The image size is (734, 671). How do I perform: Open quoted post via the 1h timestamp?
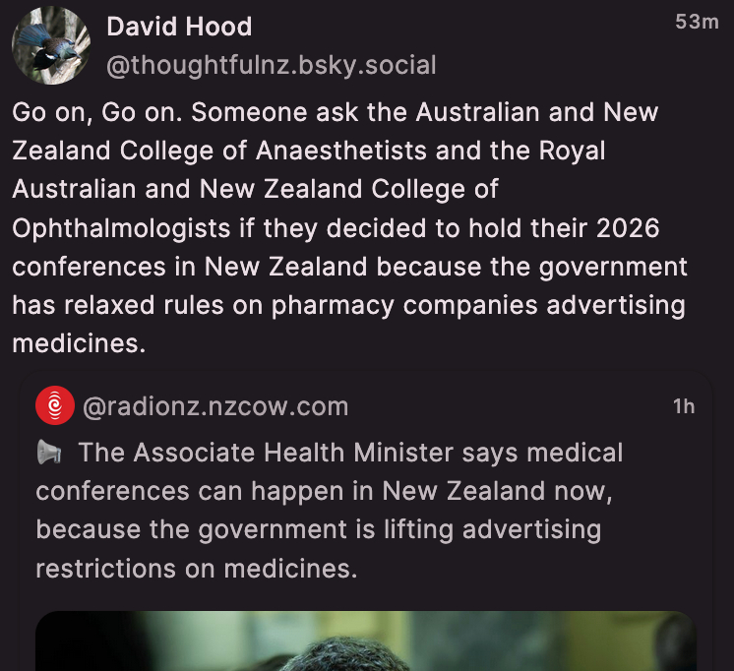pyautogui.click(x=684, y=406)
